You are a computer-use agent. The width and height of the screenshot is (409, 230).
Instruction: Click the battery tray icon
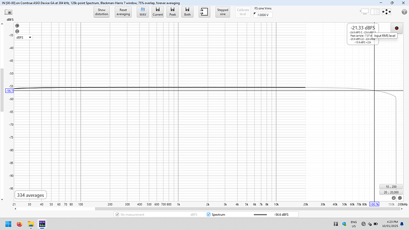[376, 224]
